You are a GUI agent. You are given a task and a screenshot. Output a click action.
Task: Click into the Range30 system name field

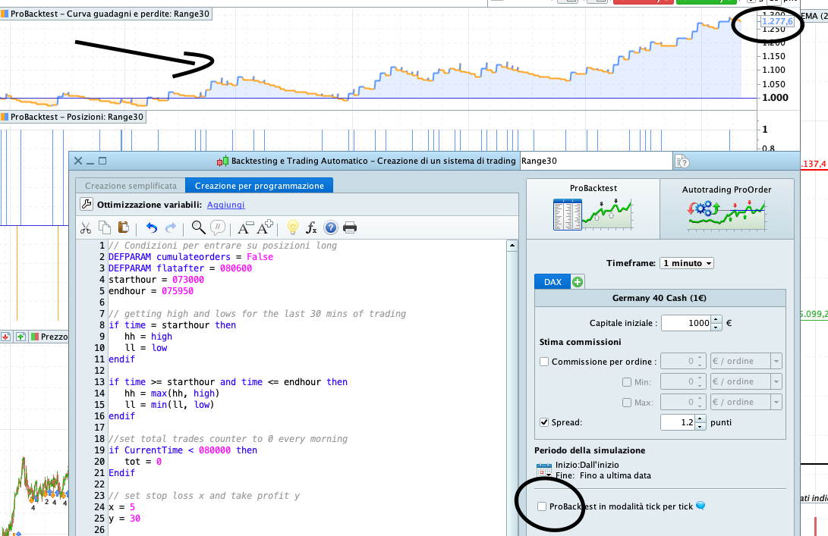[x=597, y=161]
